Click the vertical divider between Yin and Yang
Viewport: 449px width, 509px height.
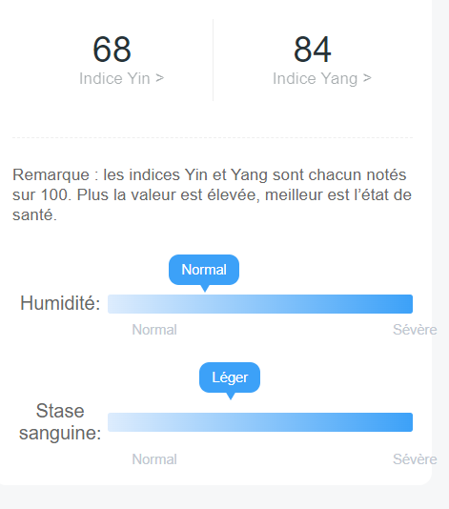[213, 60]
